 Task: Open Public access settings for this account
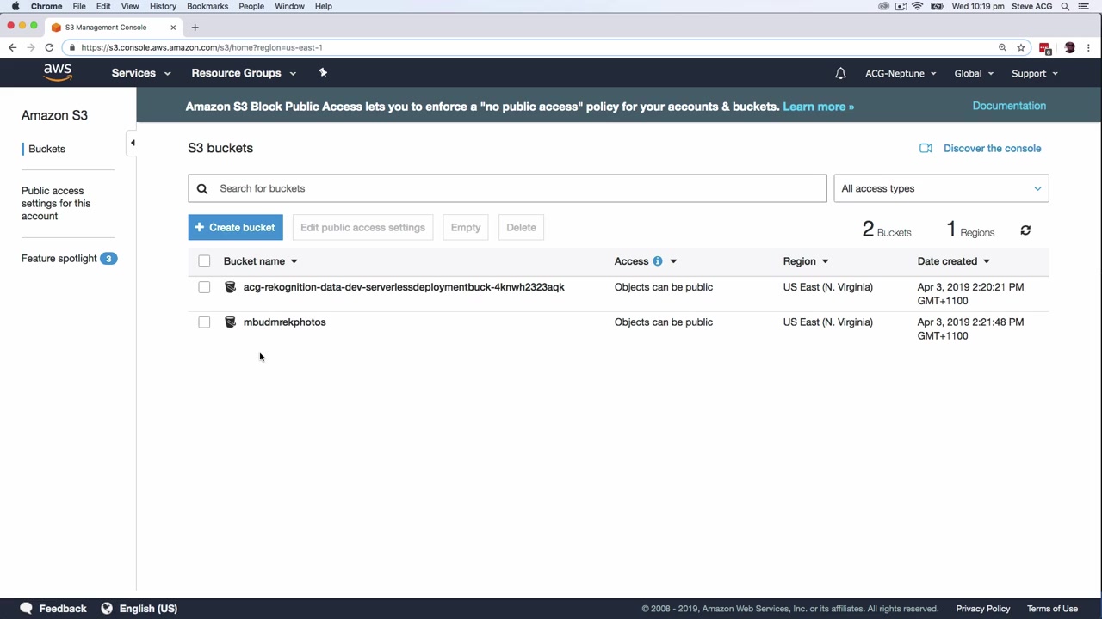tap(56, 204)
